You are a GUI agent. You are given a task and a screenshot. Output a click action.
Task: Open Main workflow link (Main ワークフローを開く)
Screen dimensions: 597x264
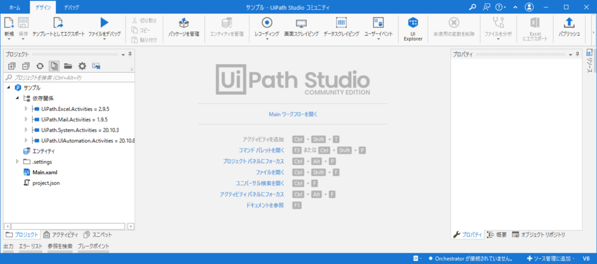click(293, 114)
